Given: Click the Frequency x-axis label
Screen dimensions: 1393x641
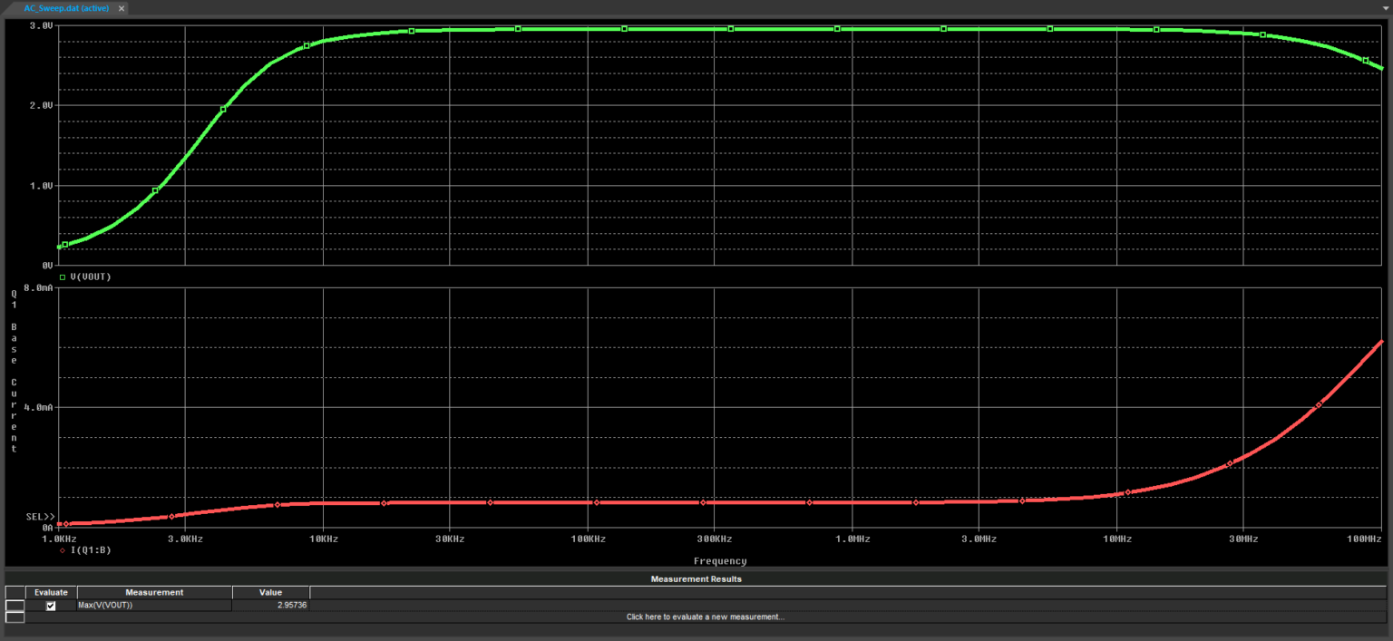Looking at the screenshot, I should tap(720, 561).
